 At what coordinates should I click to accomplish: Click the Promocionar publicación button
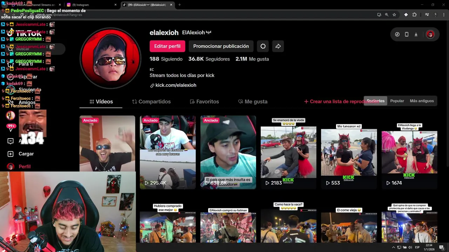click(x=221, y=46)
